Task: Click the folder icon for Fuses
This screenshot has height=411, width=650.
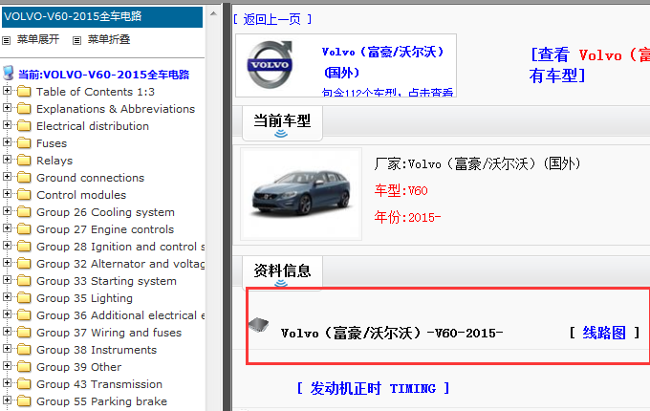Action: tap(24, 143)
